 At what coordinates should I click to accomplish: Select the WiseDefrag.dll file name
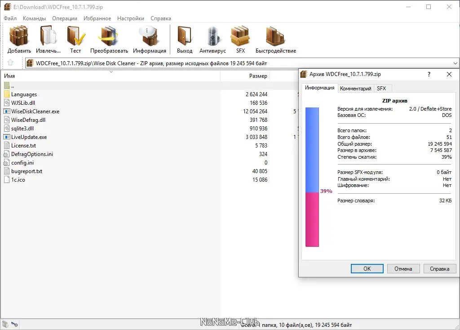click(x=28, y=120)
